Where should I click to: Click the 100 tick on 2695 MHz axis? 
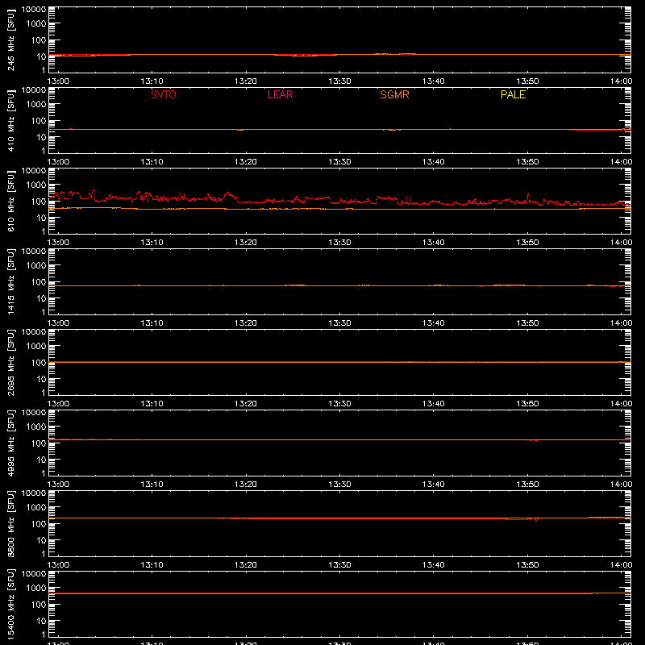click(39, 363)
